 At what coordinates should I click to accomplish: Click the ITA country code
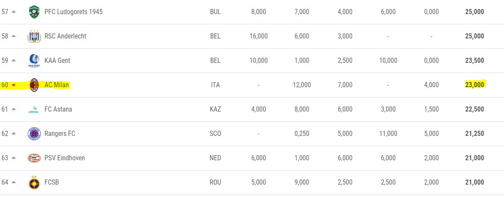click(215, 85)
